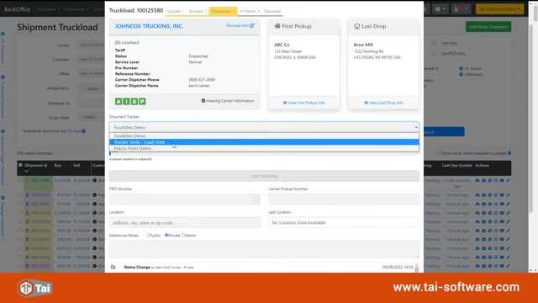Click the Delivered legend color swatch
This screenshot has width=538, height=303.
pyautogui.click(x=462, y=74)
